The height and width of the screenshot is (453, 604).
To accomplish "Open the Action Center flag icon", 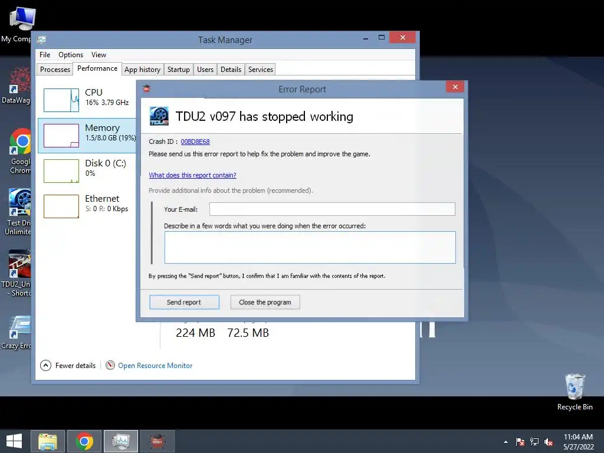I will tap(520, 442).
